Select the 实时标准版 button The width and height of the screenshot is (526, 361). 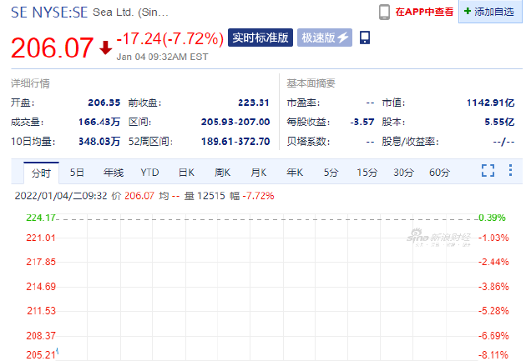click(x=260, y=38)
